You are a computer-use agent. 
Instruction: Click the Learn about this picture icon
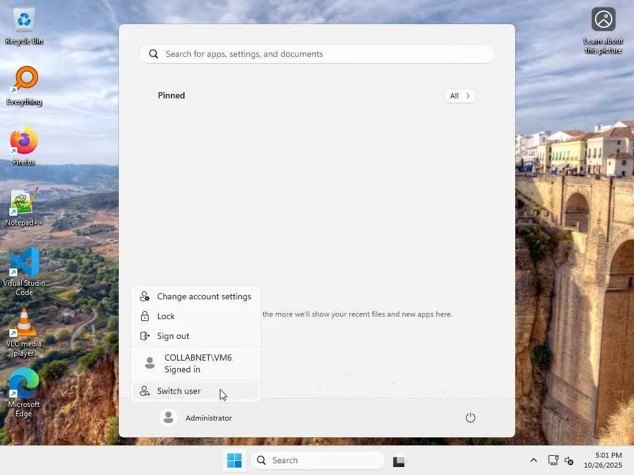[603, 30]
